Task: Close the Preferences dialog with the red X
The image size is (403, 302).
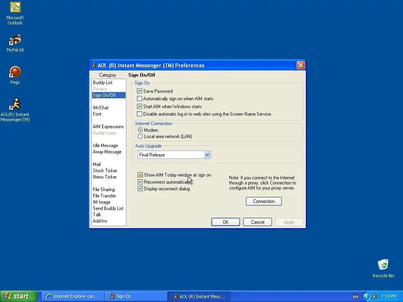Action: pyautogui.click(x=301, y=65)
